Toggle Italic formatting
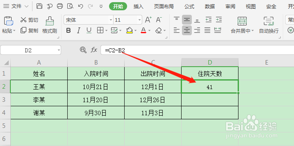294x146 pixels. [79, 30]
